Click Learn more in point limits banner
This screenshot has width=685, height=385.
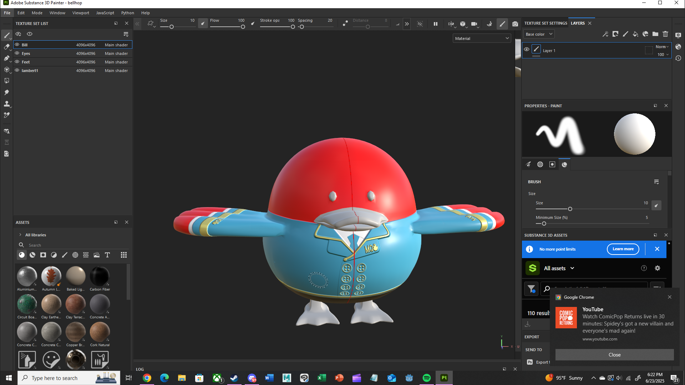click(x=623, y=249)
